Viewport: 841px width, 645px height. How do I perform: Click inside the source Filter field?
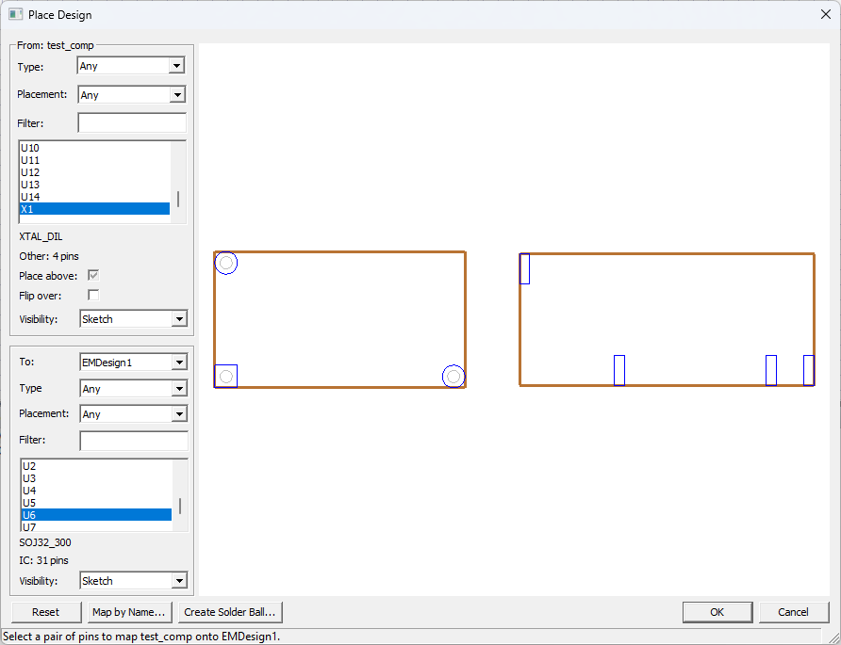tap(130, 123)
